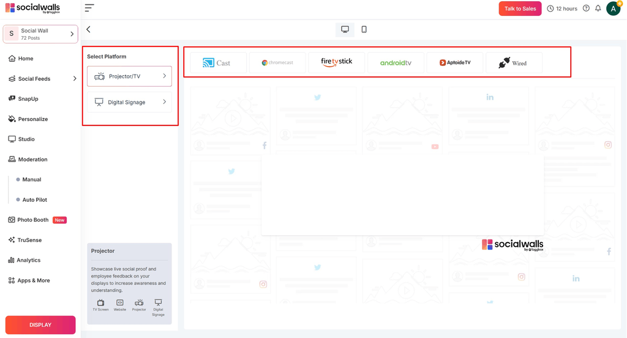627x338 pixels.
Task: Go to Home in sidebar
Action: pyautogui.click(x=26, y=58)
